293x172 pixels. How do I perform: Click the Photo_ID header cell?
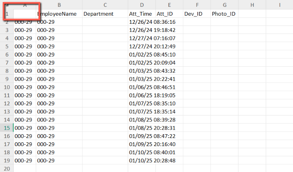pos(224,14)
